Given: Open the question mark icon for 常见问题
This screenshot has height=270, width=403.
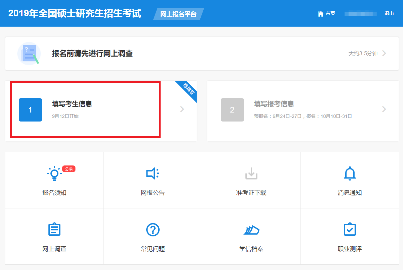Looking at the screenshot, I should click(x=153, y=230).
